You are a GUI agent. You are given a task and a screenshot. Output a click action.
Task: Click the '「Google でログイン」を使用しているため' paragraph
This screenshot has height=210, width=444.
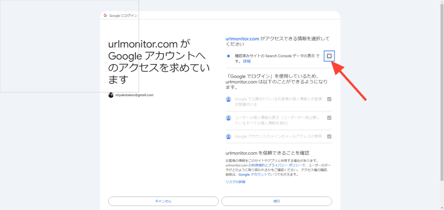[277, 82]
